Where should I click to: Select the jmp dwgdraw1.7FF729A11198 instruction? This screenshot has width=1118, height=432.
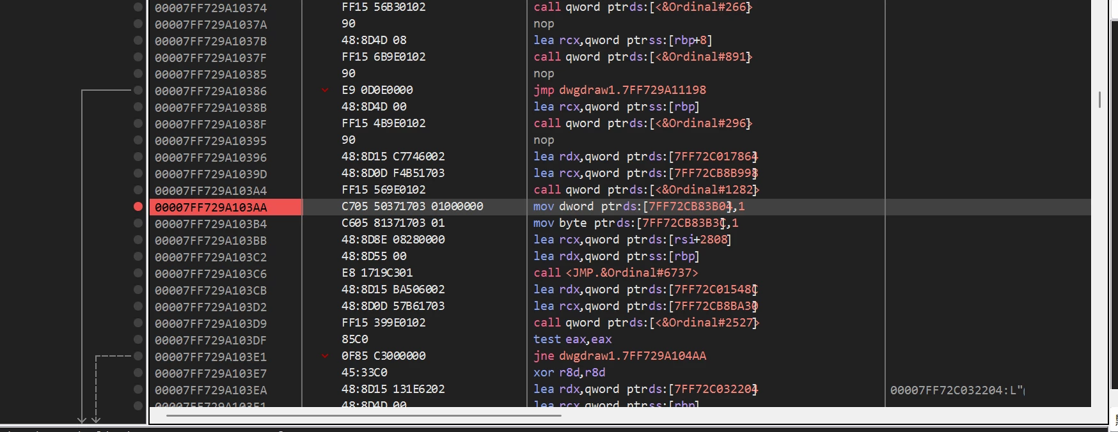click(619, 90)
